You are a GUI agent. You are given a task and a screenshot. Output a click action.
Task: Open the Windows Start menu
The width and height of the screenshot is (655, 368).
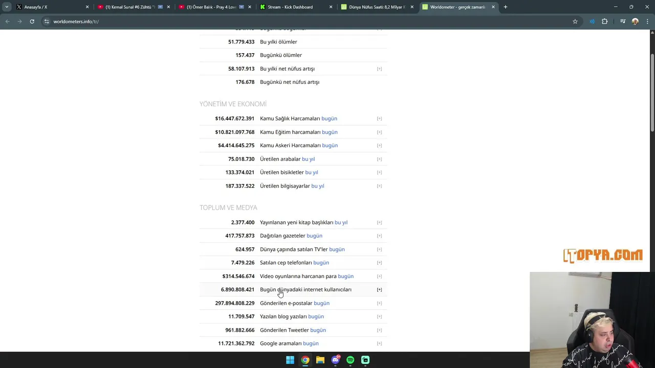click(x=290, y=360)
